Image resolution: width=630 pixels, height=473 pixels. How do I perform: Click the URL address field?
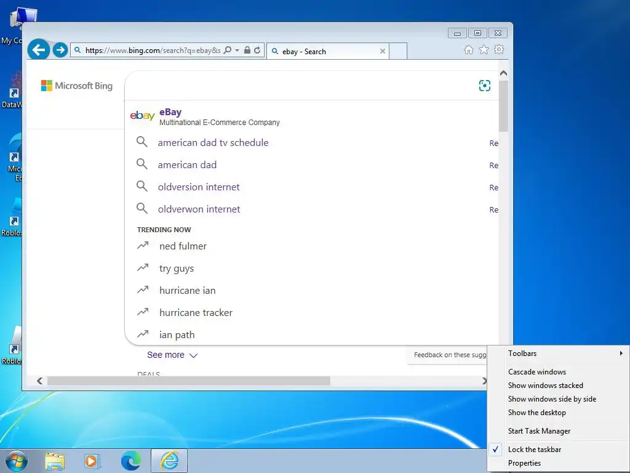tap(153, 51)
